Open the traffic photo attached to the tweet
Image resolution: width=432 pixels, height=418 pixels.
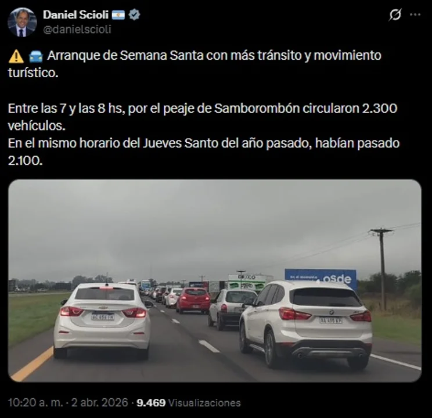(215, 280)
